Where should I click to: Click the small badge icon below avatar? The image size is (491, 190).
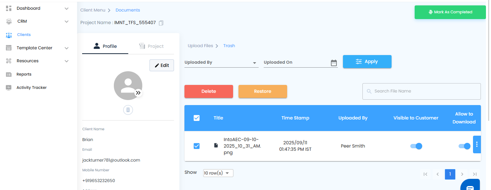[x=128, y=110]
